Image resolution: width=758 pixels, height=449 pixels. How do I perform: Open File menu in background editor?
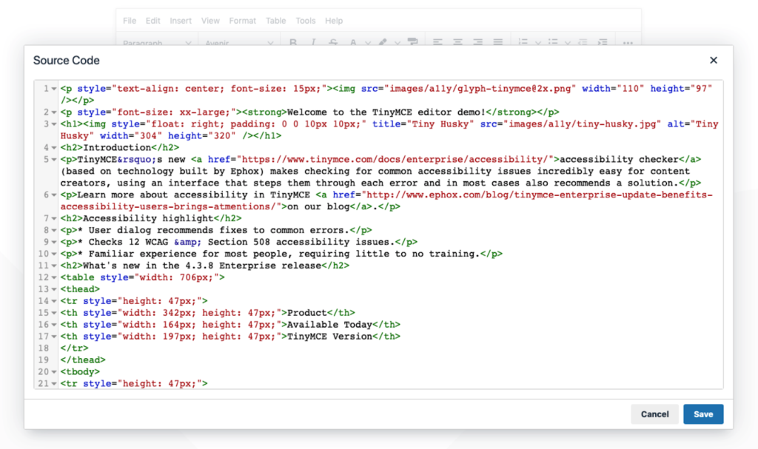point(130,21)
